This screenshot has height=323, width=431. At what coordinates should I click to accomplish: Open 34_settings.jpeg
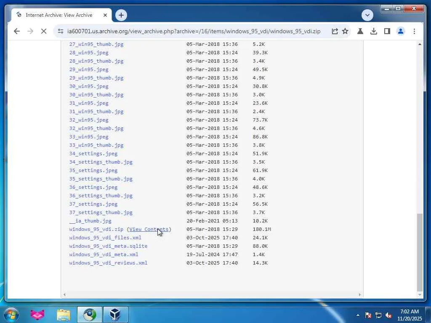pyautogui.click(x=93, y=154)
